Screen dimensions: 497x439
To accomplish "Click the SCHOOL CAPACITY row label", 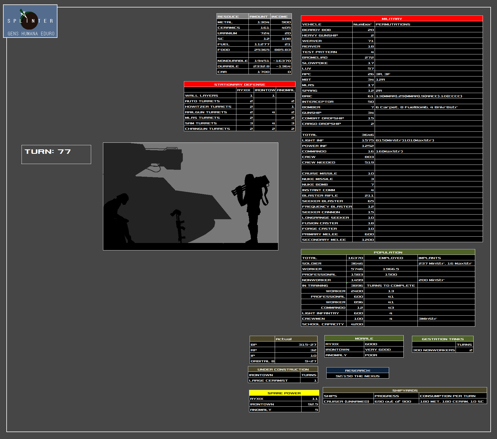I will (323, 324).
